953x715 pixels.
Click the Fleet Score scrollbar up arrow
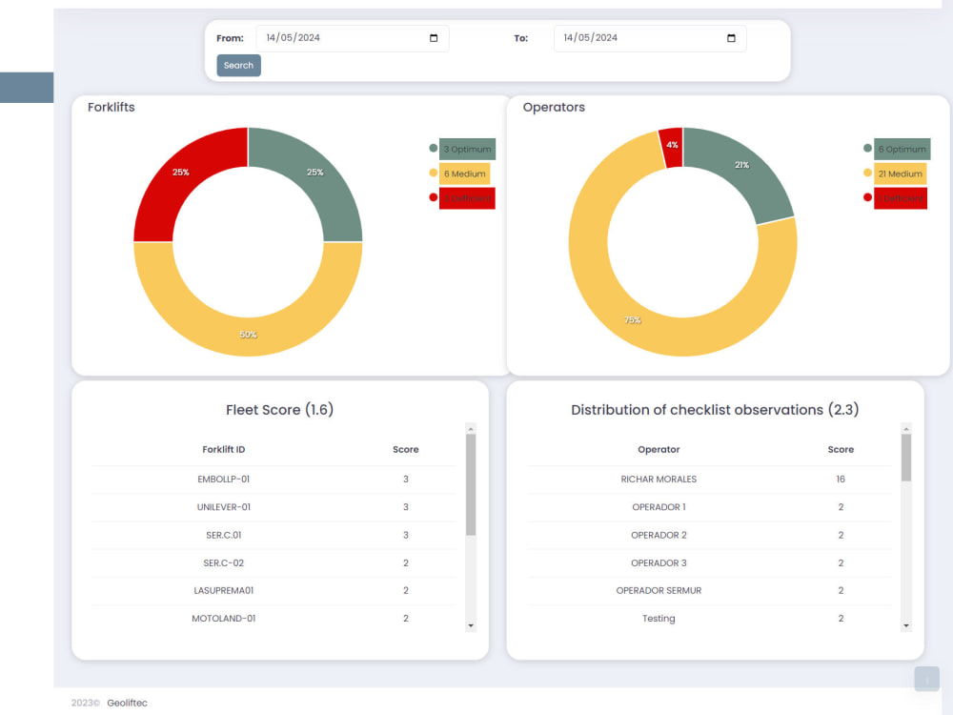pos(471,429)
